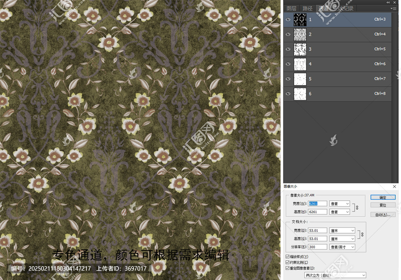The image size is (401, 280).
Task: Click document size constrain link icon
Action: pyautogui.click(x=362, y=235)
